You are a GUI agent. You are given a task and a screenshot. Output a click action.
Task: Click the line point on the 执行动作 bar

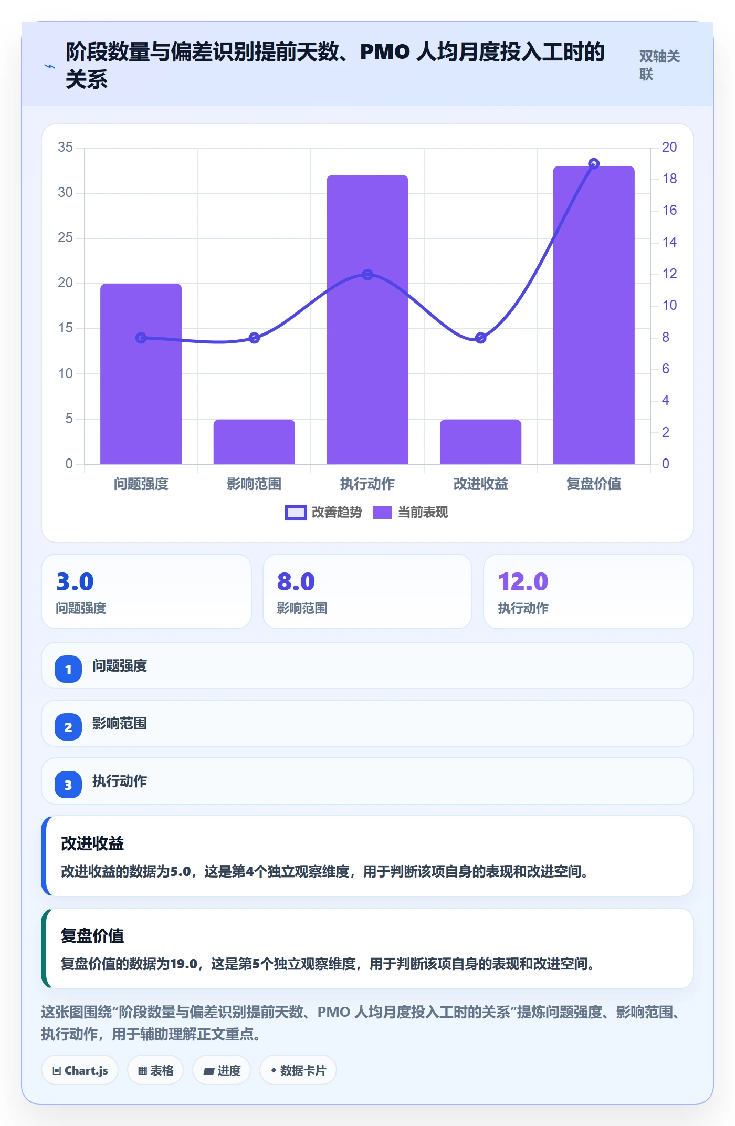[x=367, y=274]
